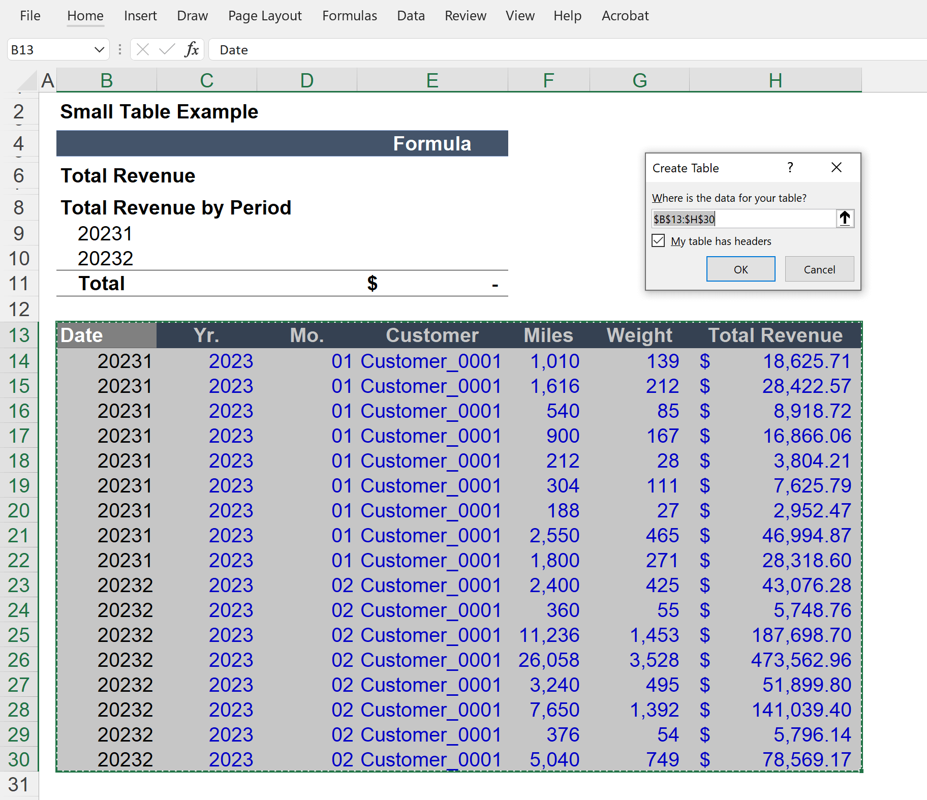
Task: Confirm table creation with OK button
Action: pyautogui.click(x=740, y=269)
